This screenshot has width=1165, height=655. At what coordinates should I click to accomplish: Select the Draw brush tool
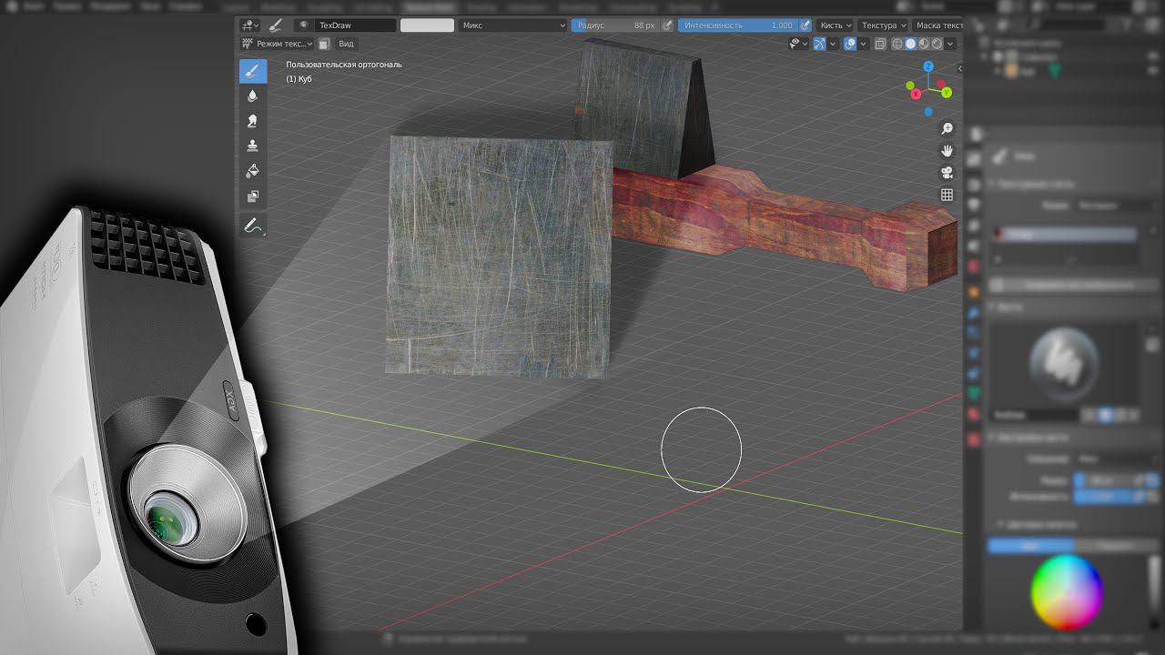pos(252,71)
